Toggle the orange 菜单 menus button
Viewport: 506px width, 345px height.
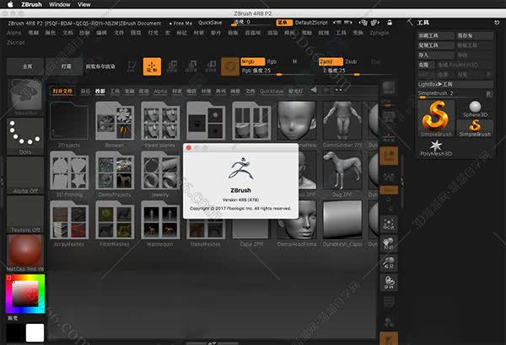284,23
